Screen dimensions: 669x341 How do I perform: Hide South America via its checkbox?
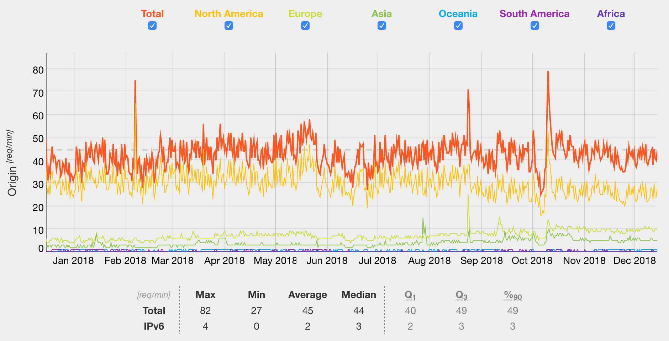tap(535, 26)
